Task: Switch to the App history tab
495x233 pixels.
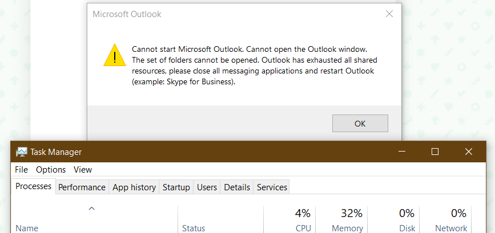Action: pyautogui.click(x=134, y=187)
